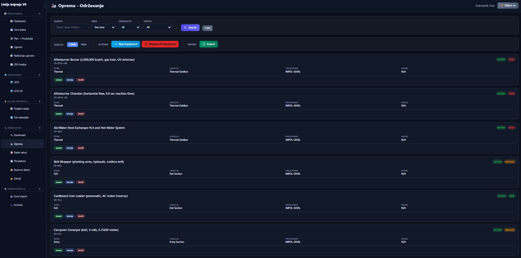The width and height of the screenshot is (521, 258).
Task: Click New Equipment button
Action: pos(126,44)
